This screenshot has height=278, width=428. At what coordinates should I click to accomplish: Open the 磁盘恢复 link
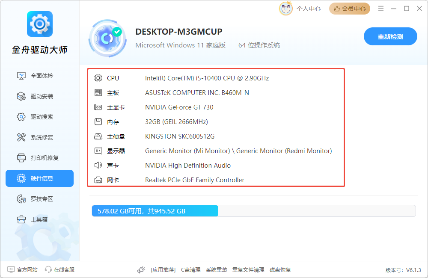[280, 270]
